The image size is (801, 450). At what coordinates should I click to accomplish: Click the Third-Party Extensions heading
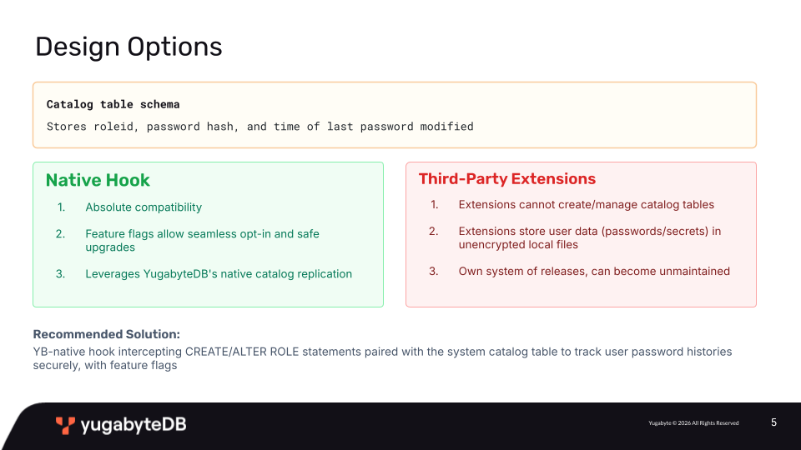pyautogui.click(x=507, y=178)
